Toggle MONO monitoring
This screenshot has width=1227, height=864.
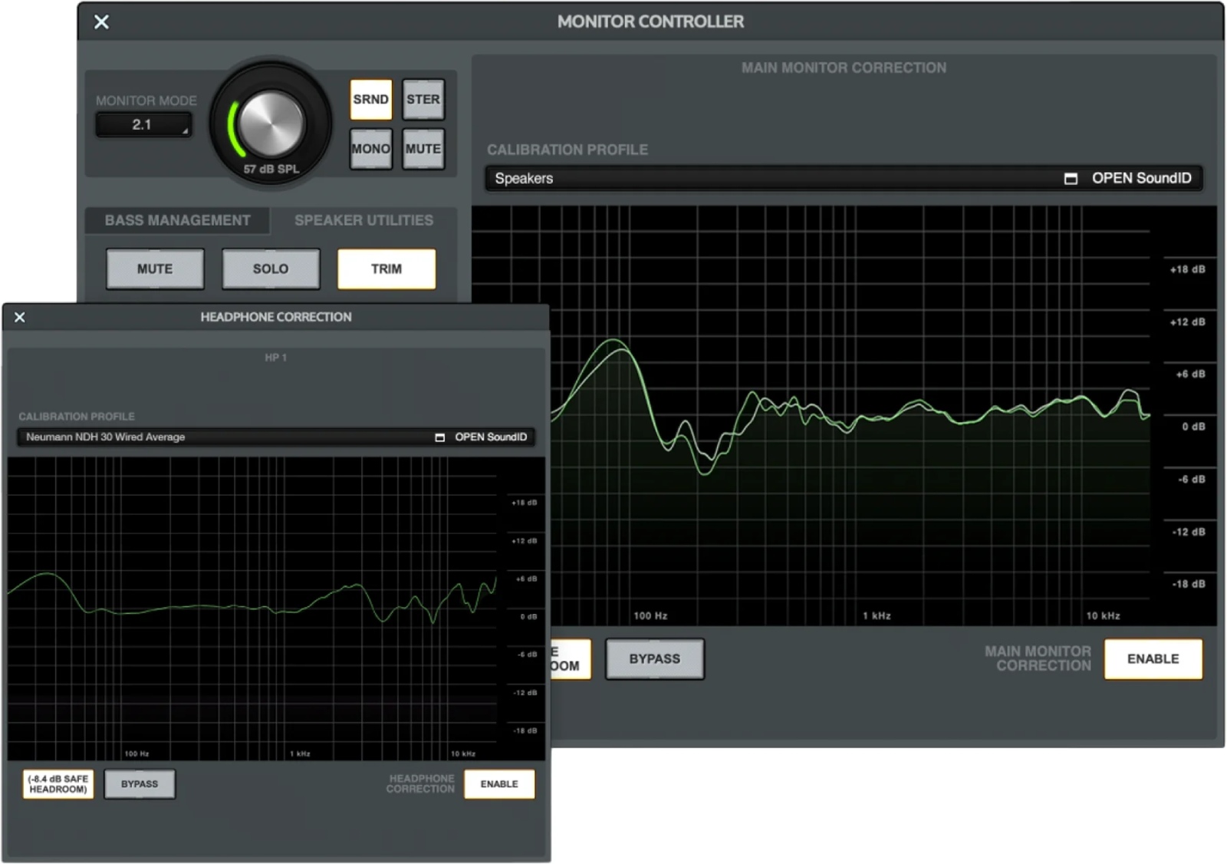(x=370, y=150)
